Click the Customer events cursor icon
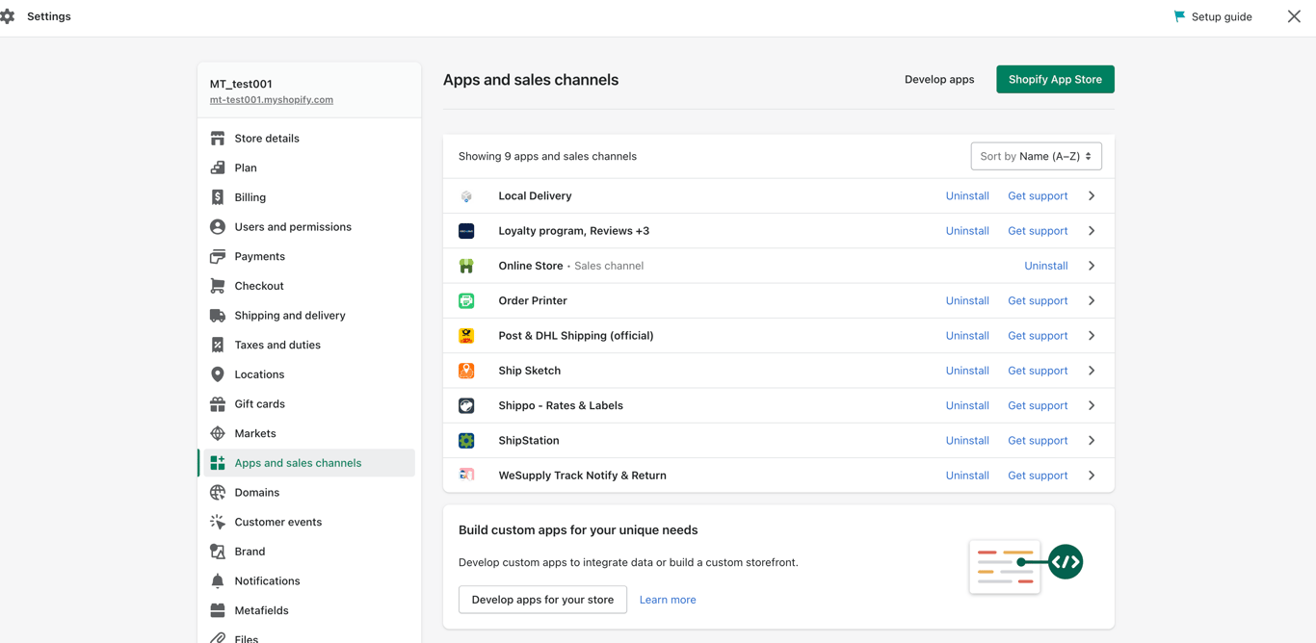Screen dimensions: 1316x643 coord(218,522)
